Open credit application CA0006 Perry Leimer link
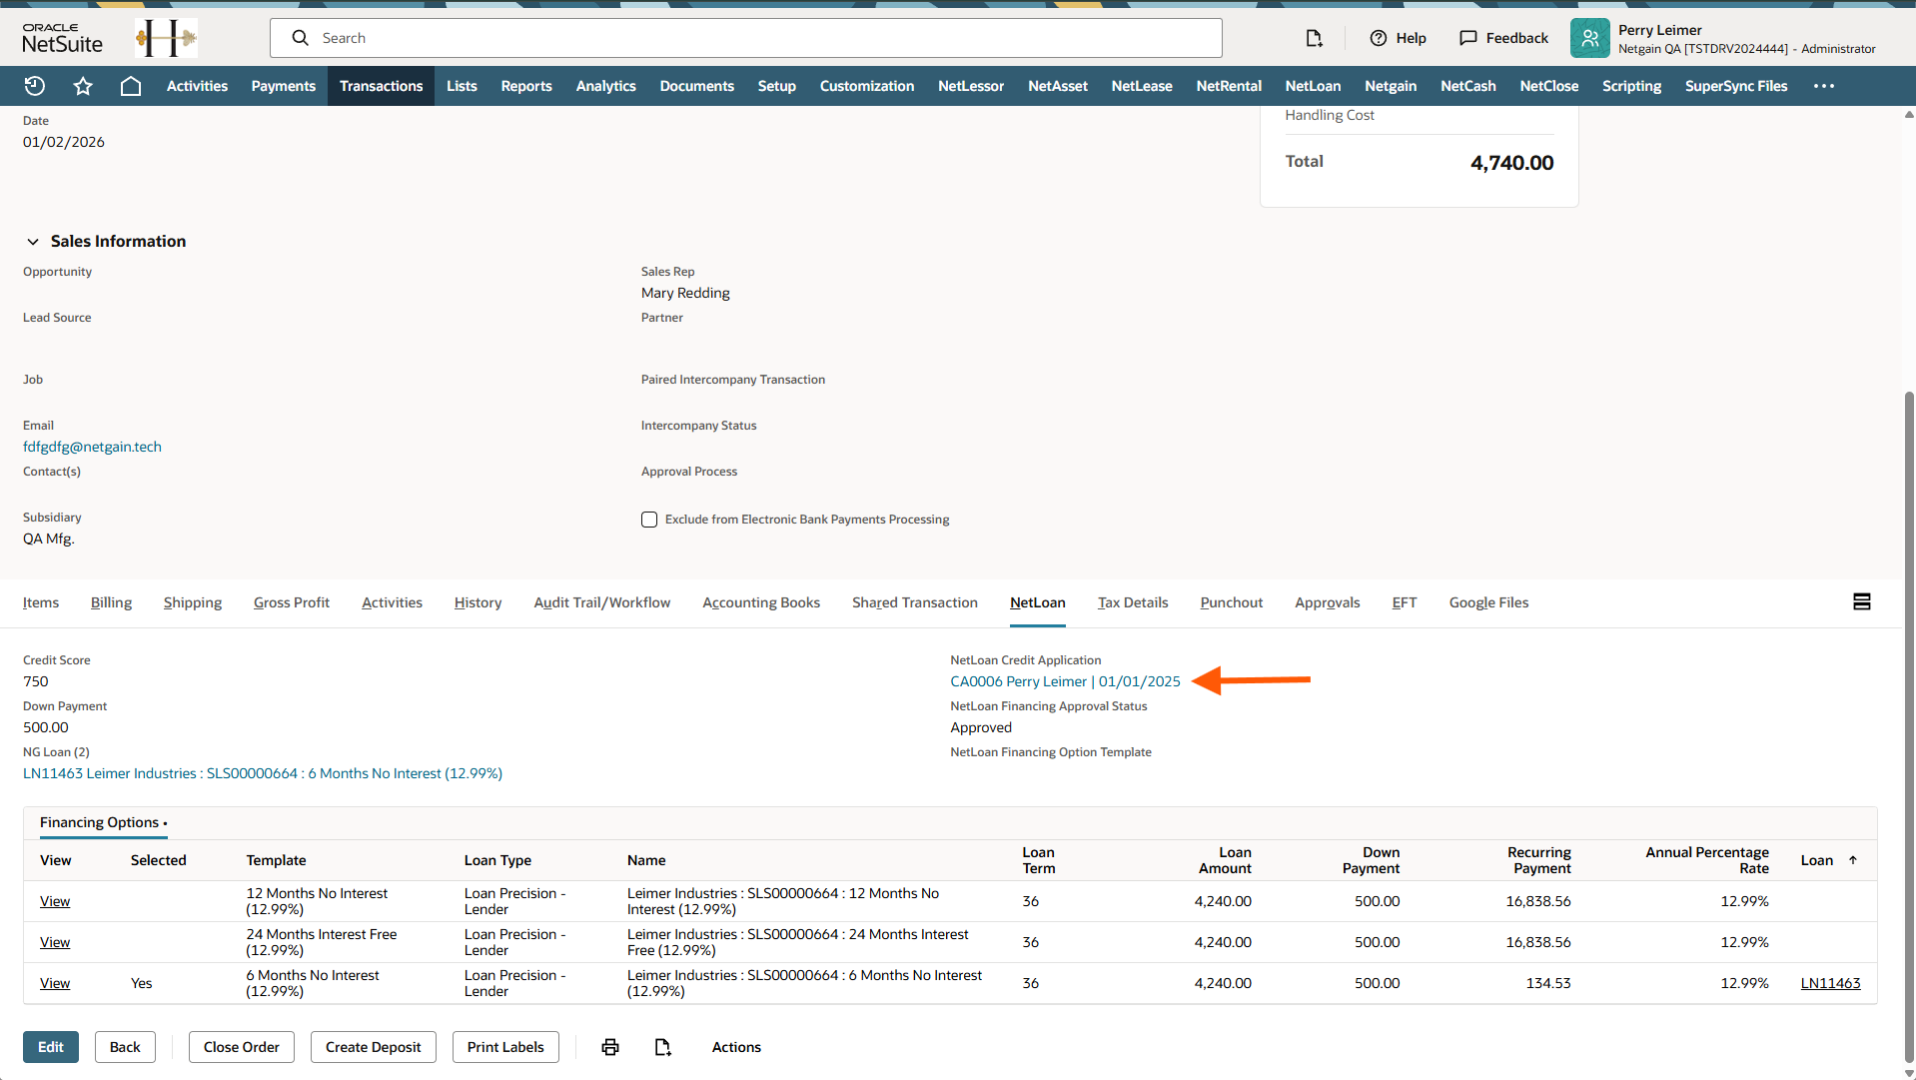Image resolution: width=1916 pixels, height=1080 pixels. pyautogui.click(x=1065, y=681)
